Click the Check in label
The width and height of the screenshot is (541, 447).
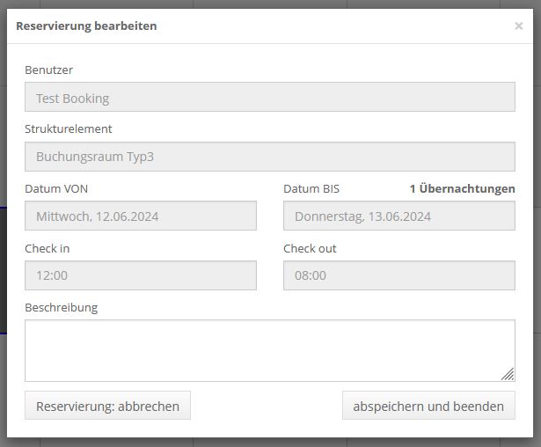pos(48,248)
